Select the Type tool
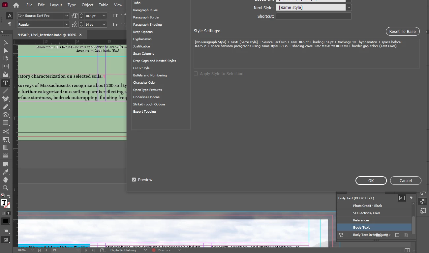The height and width of the screenshot is (253, 429). (x=6, y=83)
